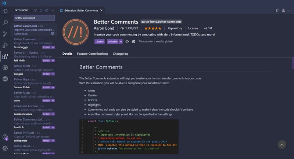Split the editor to the right

coord(283,11)
